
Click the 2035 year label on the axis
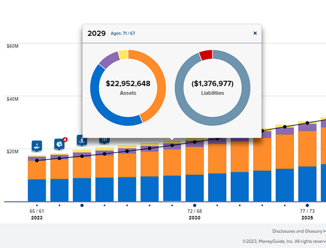tap(307, 218)
